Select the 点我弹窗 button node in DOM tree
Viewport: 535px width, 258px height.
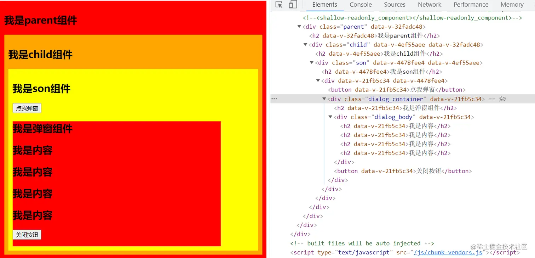(x=397, y=90)
